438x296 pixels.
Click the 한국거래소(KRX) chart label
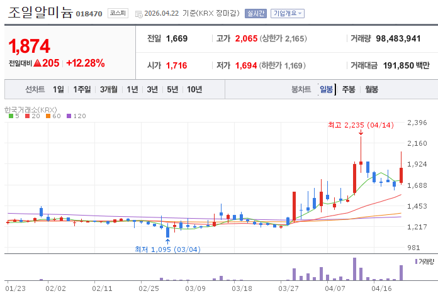tap(31, 109)
